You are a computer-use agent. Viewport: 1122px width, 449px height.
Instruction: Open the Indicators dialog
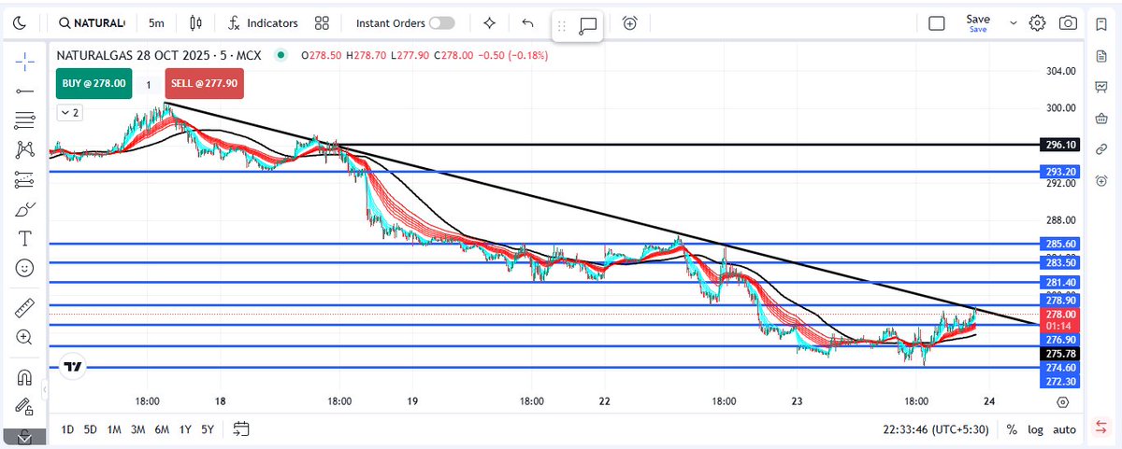tap(263, 22)
